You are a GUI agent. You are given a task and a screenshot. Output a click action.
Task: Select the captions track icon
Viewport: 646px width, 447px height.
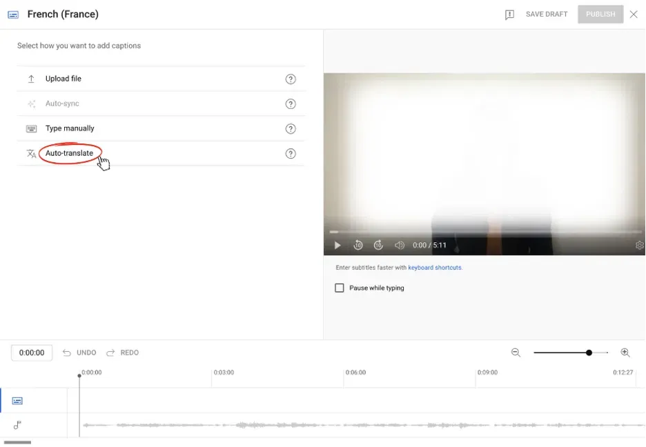(x=17, y=401)
